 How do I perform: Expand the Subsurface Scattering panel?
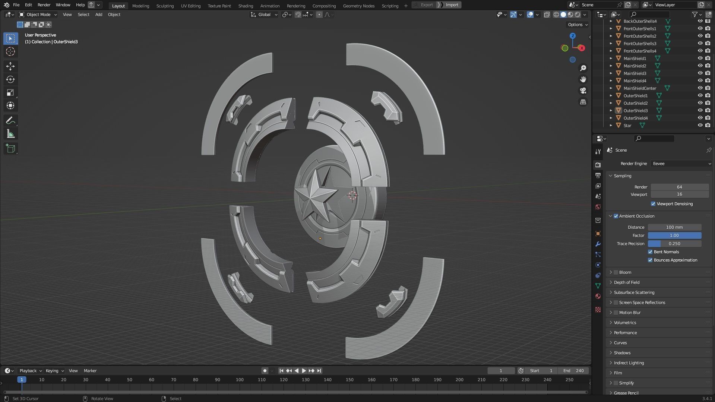(634, 292)
